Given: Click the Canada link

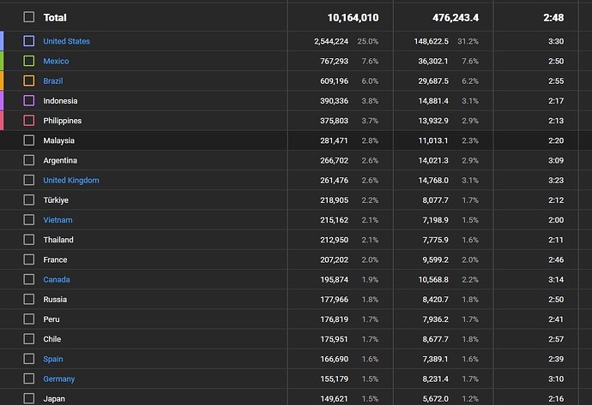Looking at the screenshot, I should tap(57, 280).
